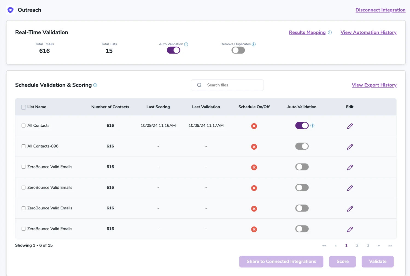Turn on auto validation for All Contacts-896
The height and width of the screenshot is (276, 410).
(302, 146)
